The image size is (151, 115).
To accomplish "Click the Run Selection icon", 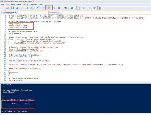I will tap(54, 8).
